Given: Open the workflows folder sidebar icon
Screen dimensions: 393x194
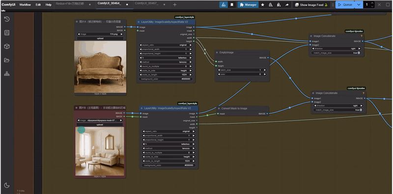Looking at the screenshot, I should coord(7,60).
